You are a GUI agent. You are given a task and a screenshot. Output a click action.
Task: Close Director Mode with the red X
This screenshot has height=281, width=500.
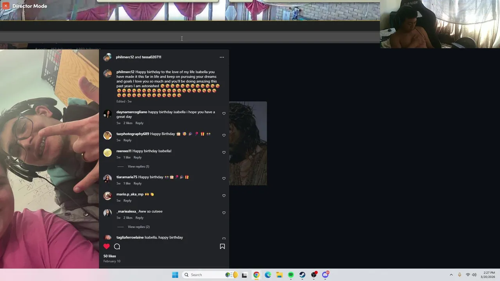pyautogui.click(x=5, y=6)
